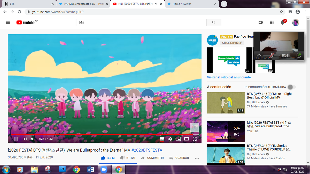Viewport: 310px width, 174px height.
Task: Open the Pacífico Seguros channel logo
Action: (x=212, y=40)
